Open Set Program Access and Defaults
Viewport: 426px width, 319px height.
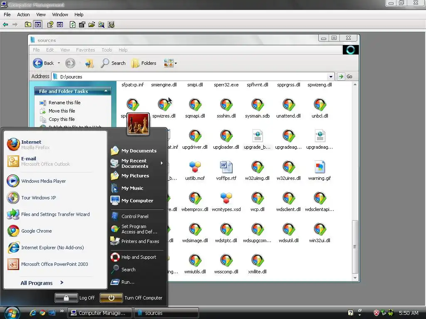point(134,229)
